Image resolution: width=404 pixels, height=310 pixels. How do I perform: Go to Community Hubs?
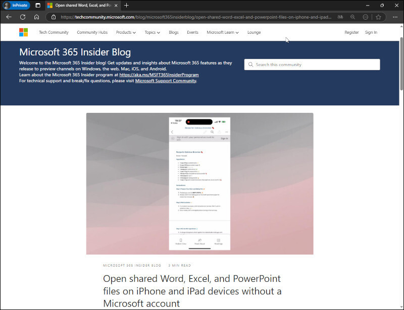[92, 32]
